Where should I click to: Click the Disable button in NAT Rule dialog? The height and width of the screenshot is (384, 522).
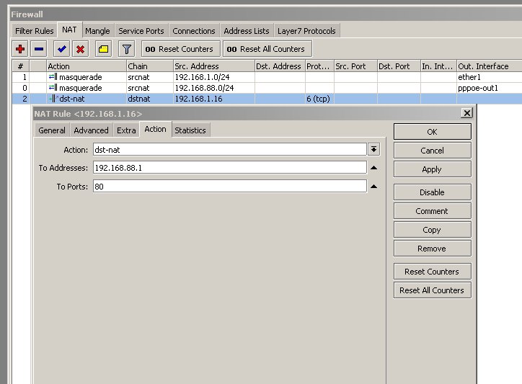click(x=432, y=192)
